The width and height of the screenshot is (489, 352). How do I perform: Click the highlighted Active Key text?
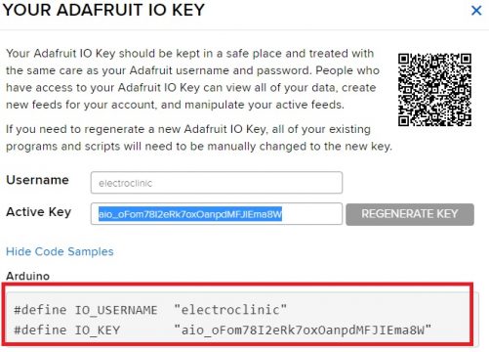point(190,214)
